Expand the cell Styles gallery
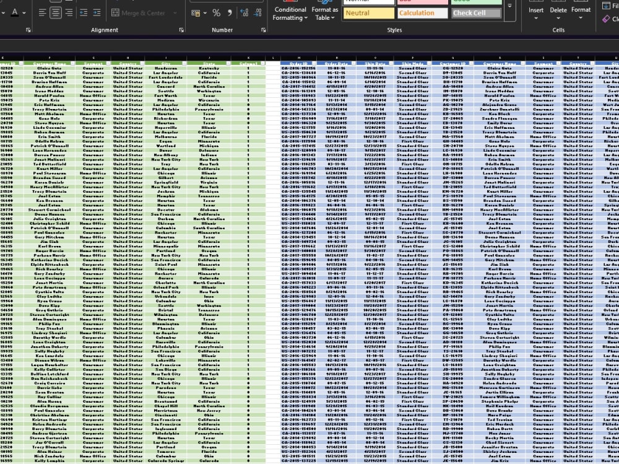619x464 pixels. tap(509, 6)
